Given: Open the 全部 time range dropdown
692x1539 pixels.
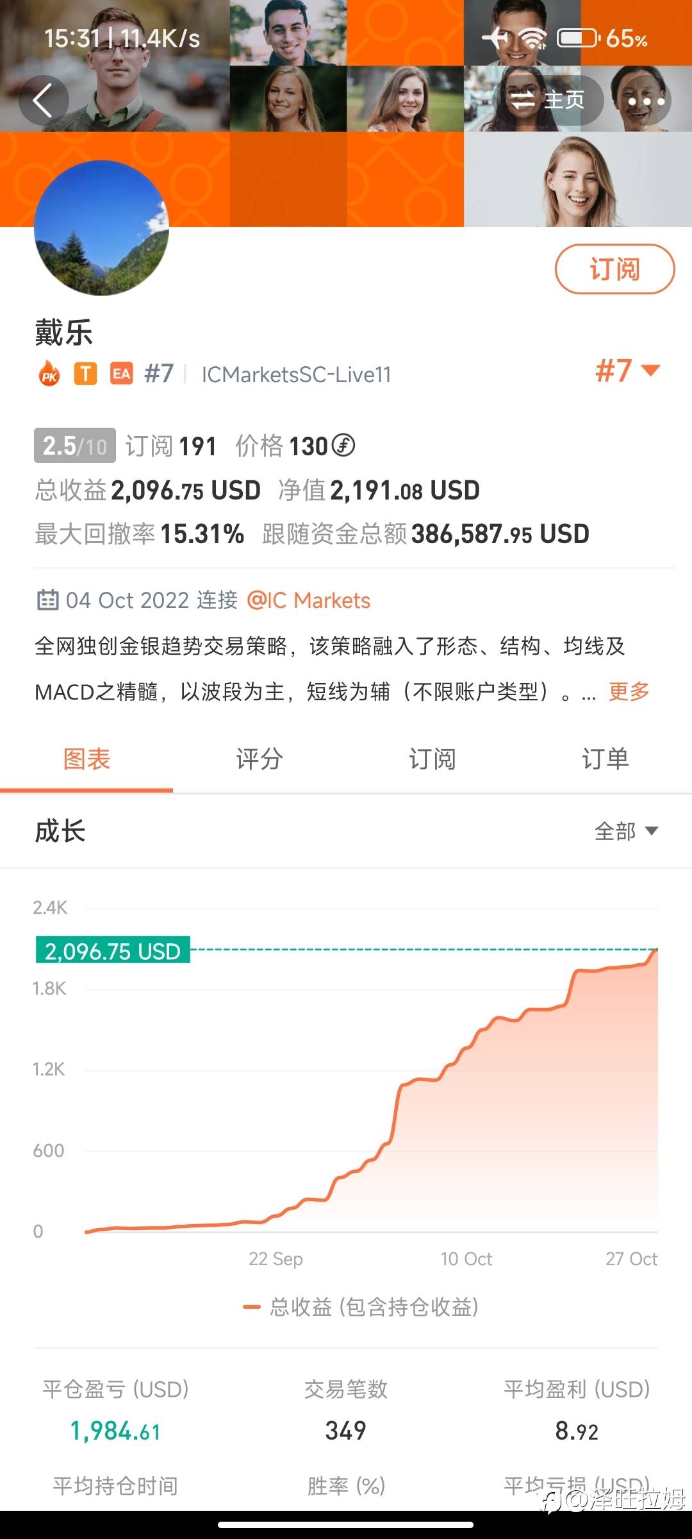Looking at the screenshot, I should click(626, 831).
